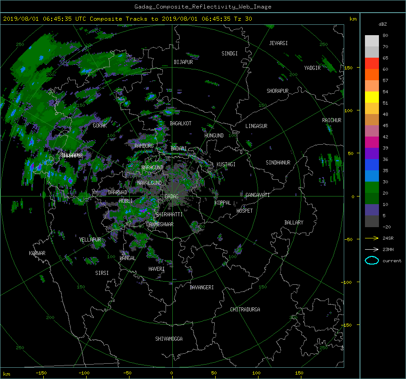Click the HUBLI city label

click(126, 201)
